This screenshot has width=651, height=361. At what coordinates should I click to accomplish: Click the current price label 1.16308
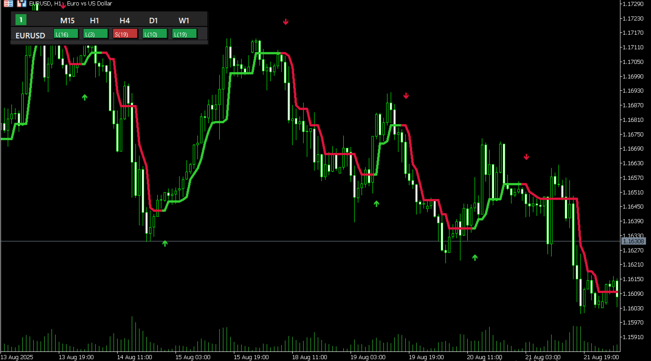(x=634, y=241)
